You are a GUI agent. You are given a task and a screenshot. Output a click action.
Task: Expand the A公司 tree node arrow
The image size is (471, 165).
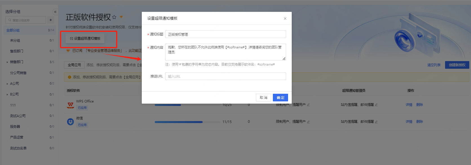[x=7, y=84]
